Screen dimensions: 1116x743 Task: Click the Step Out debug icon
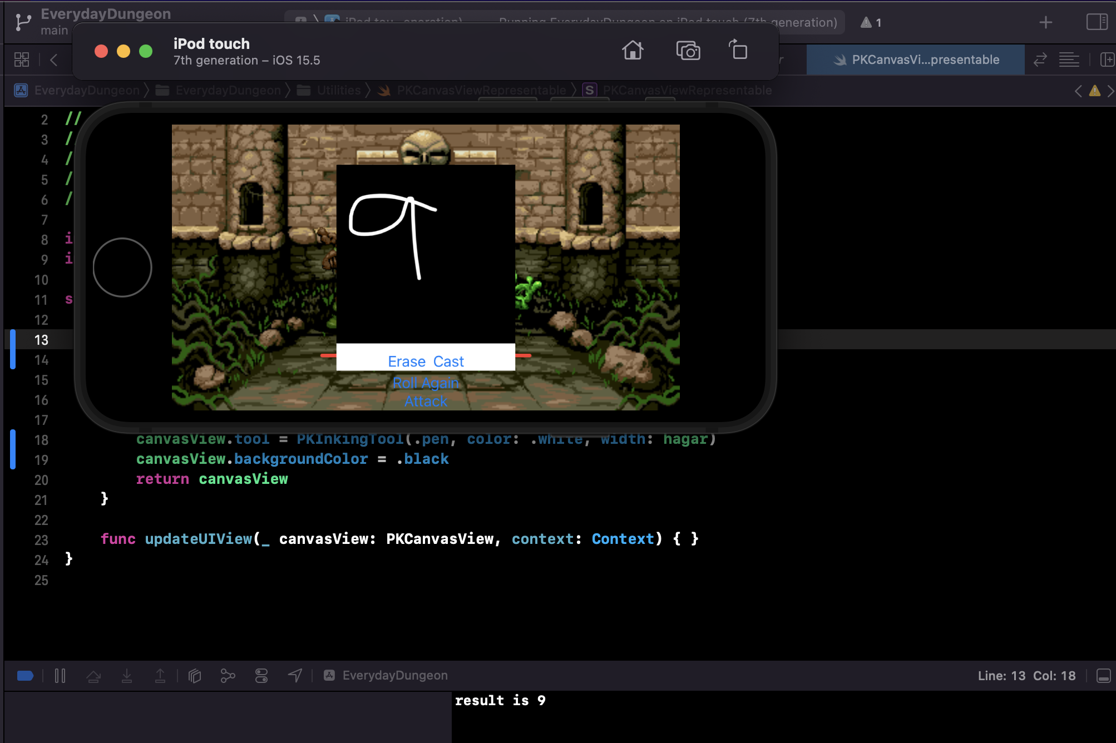[x=160, y=676]
